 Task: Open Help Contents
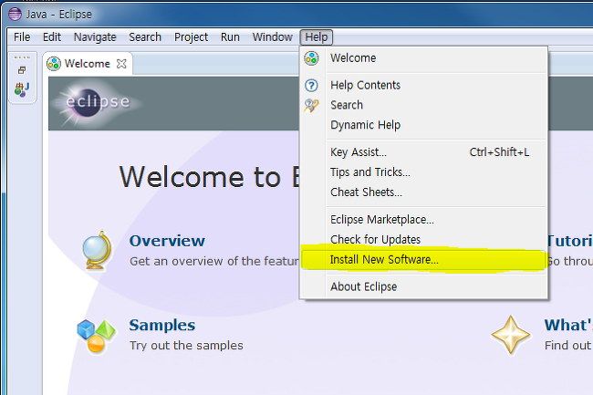423,86
